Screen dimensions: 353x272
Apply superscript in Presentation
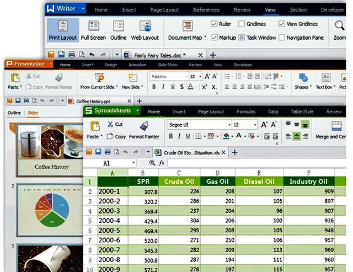204,87
